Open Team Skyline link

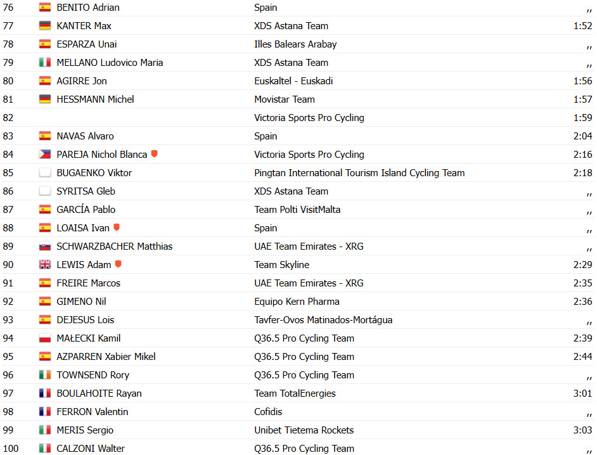tap(281, 264)
